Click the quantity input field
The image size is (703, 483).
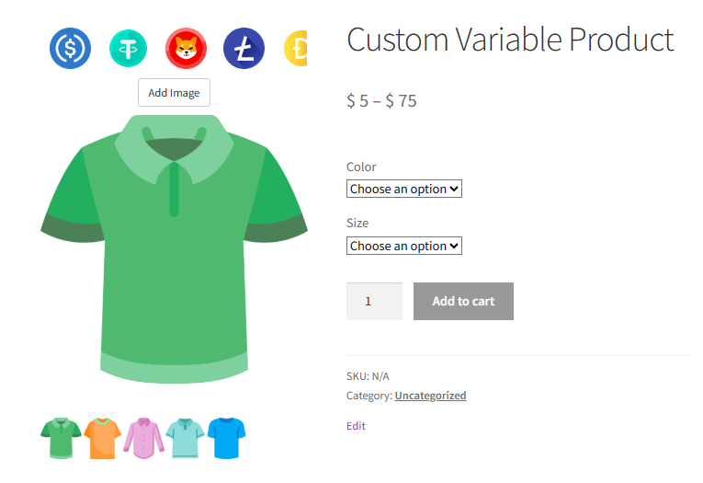click(374, 302)
